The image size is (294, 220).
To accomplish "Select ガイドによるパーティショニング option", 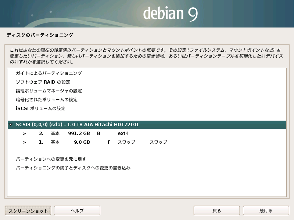I will pos(49,73).
